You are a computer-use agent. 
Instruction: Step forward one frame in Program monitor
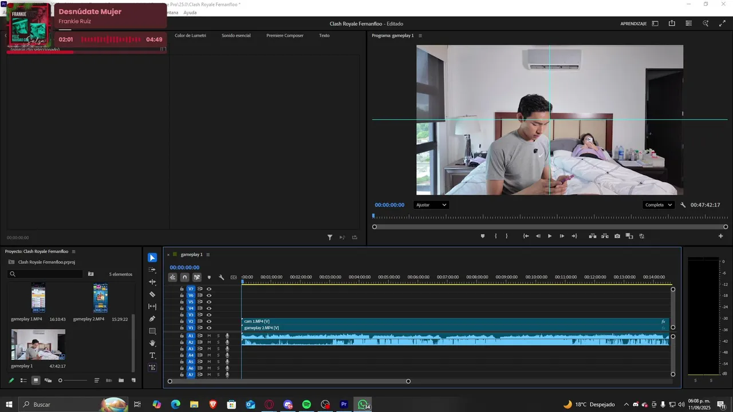click(562, 236)
